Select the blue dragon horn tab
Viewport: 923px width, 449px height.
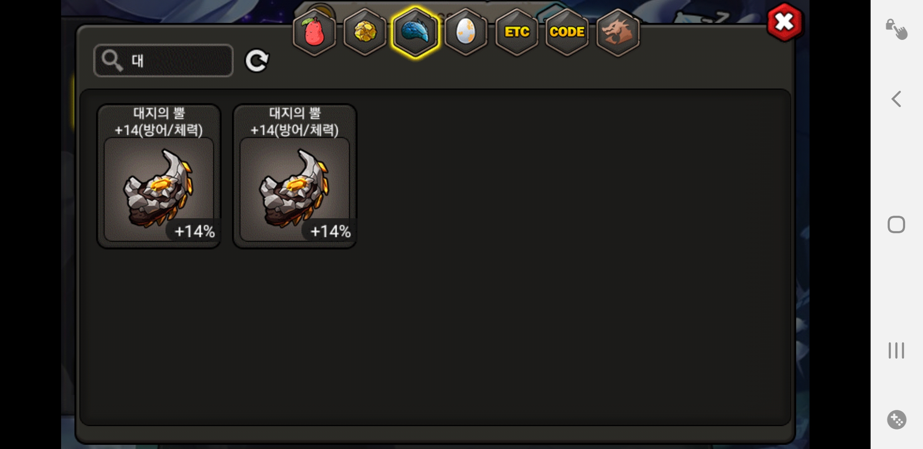[x=415, y=32]
